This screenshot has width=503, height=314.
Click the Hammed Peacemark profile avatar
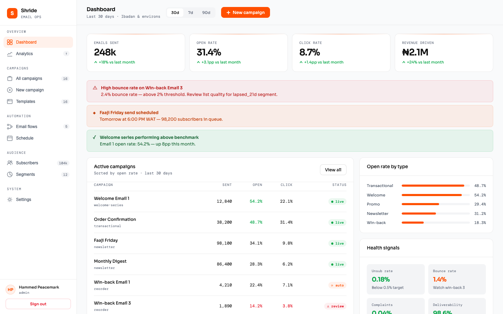tap(10, 290)
